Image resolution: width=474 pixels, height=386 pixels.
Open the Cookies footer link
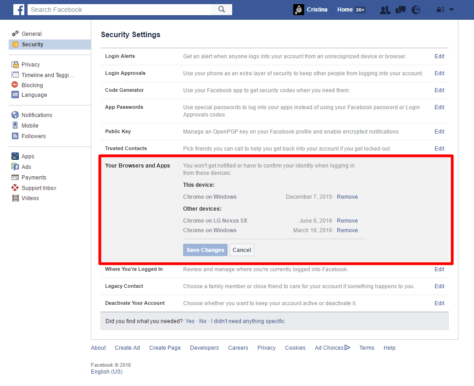pyautogui.click(x=295, y=347)
